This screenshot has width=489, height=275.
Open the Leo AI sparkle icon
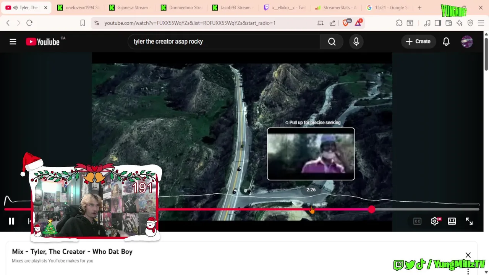coord(460,23)
